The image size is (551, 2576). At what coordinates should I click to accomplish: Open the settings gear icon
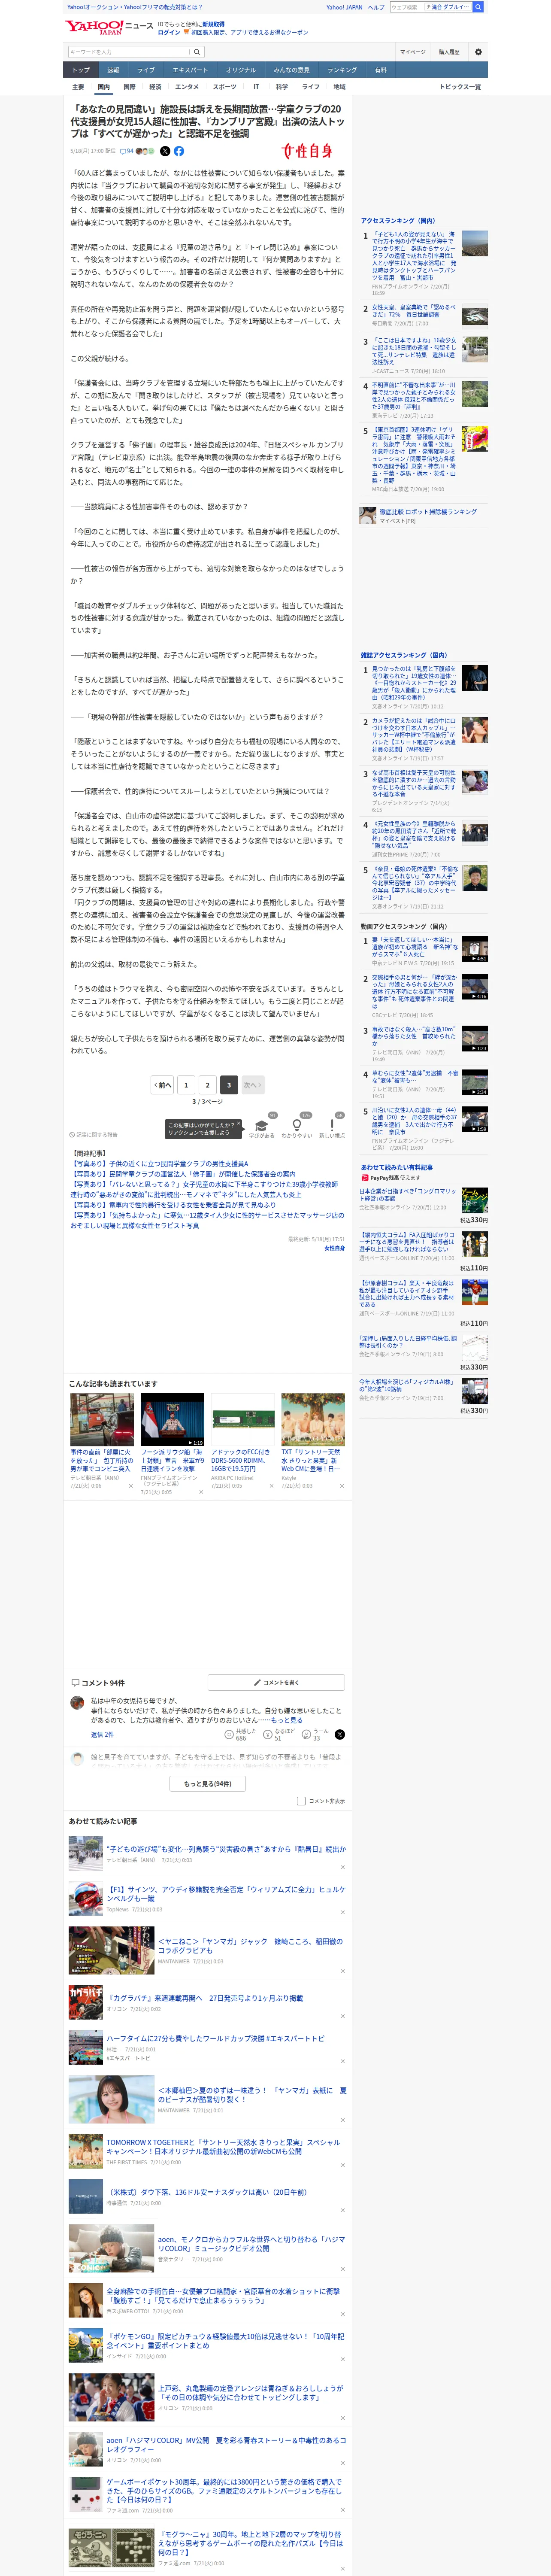click(478, 52)
